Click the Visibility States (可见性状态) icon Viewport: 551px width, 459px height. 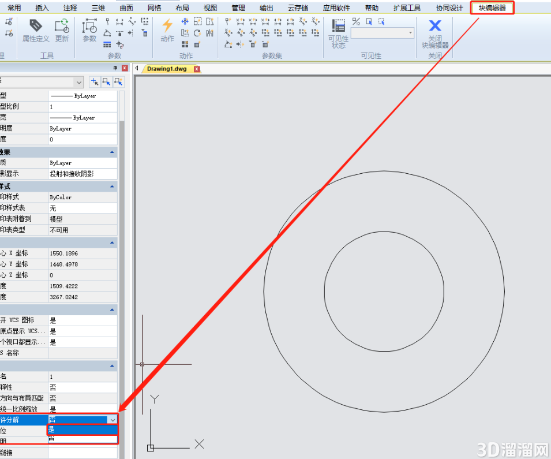[x=339, y=26]
